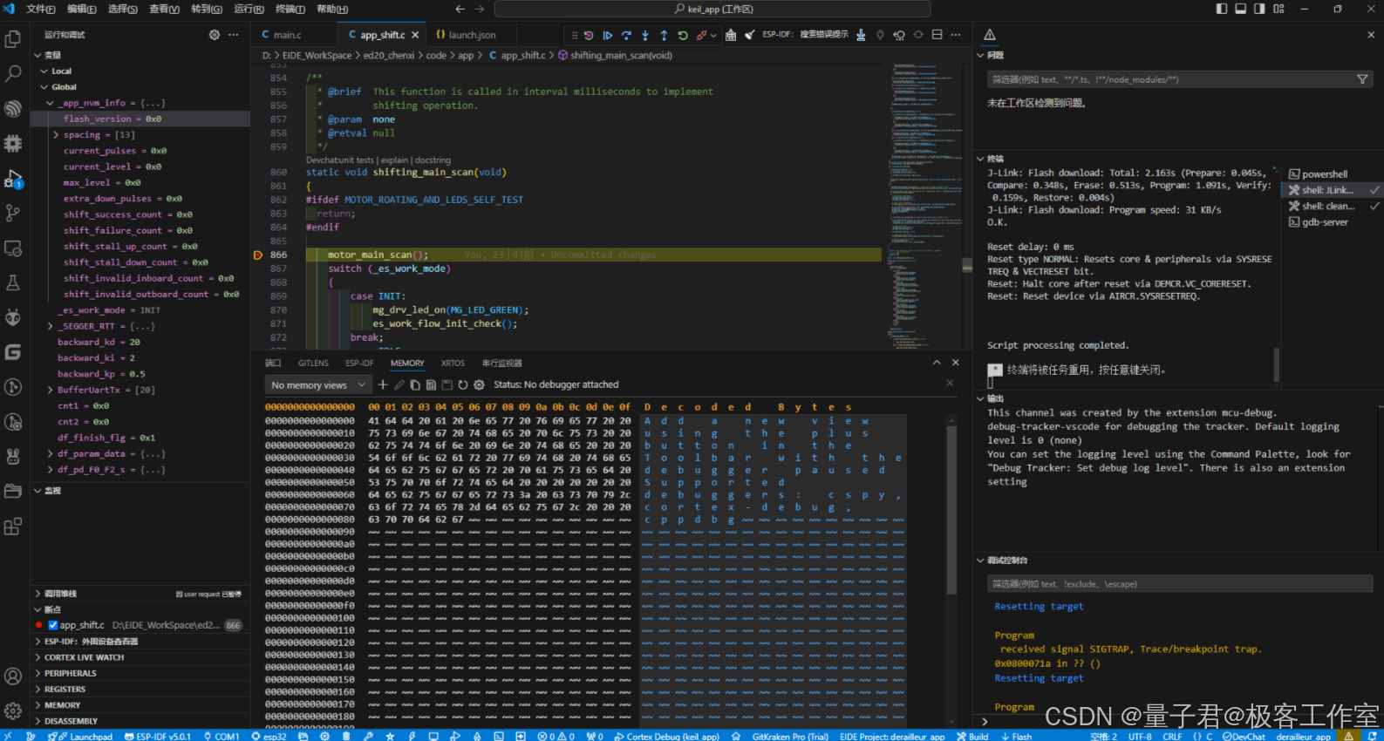Click Flash in the status bar
This screenshot has height=741, width=1384.
point(1016,736)
